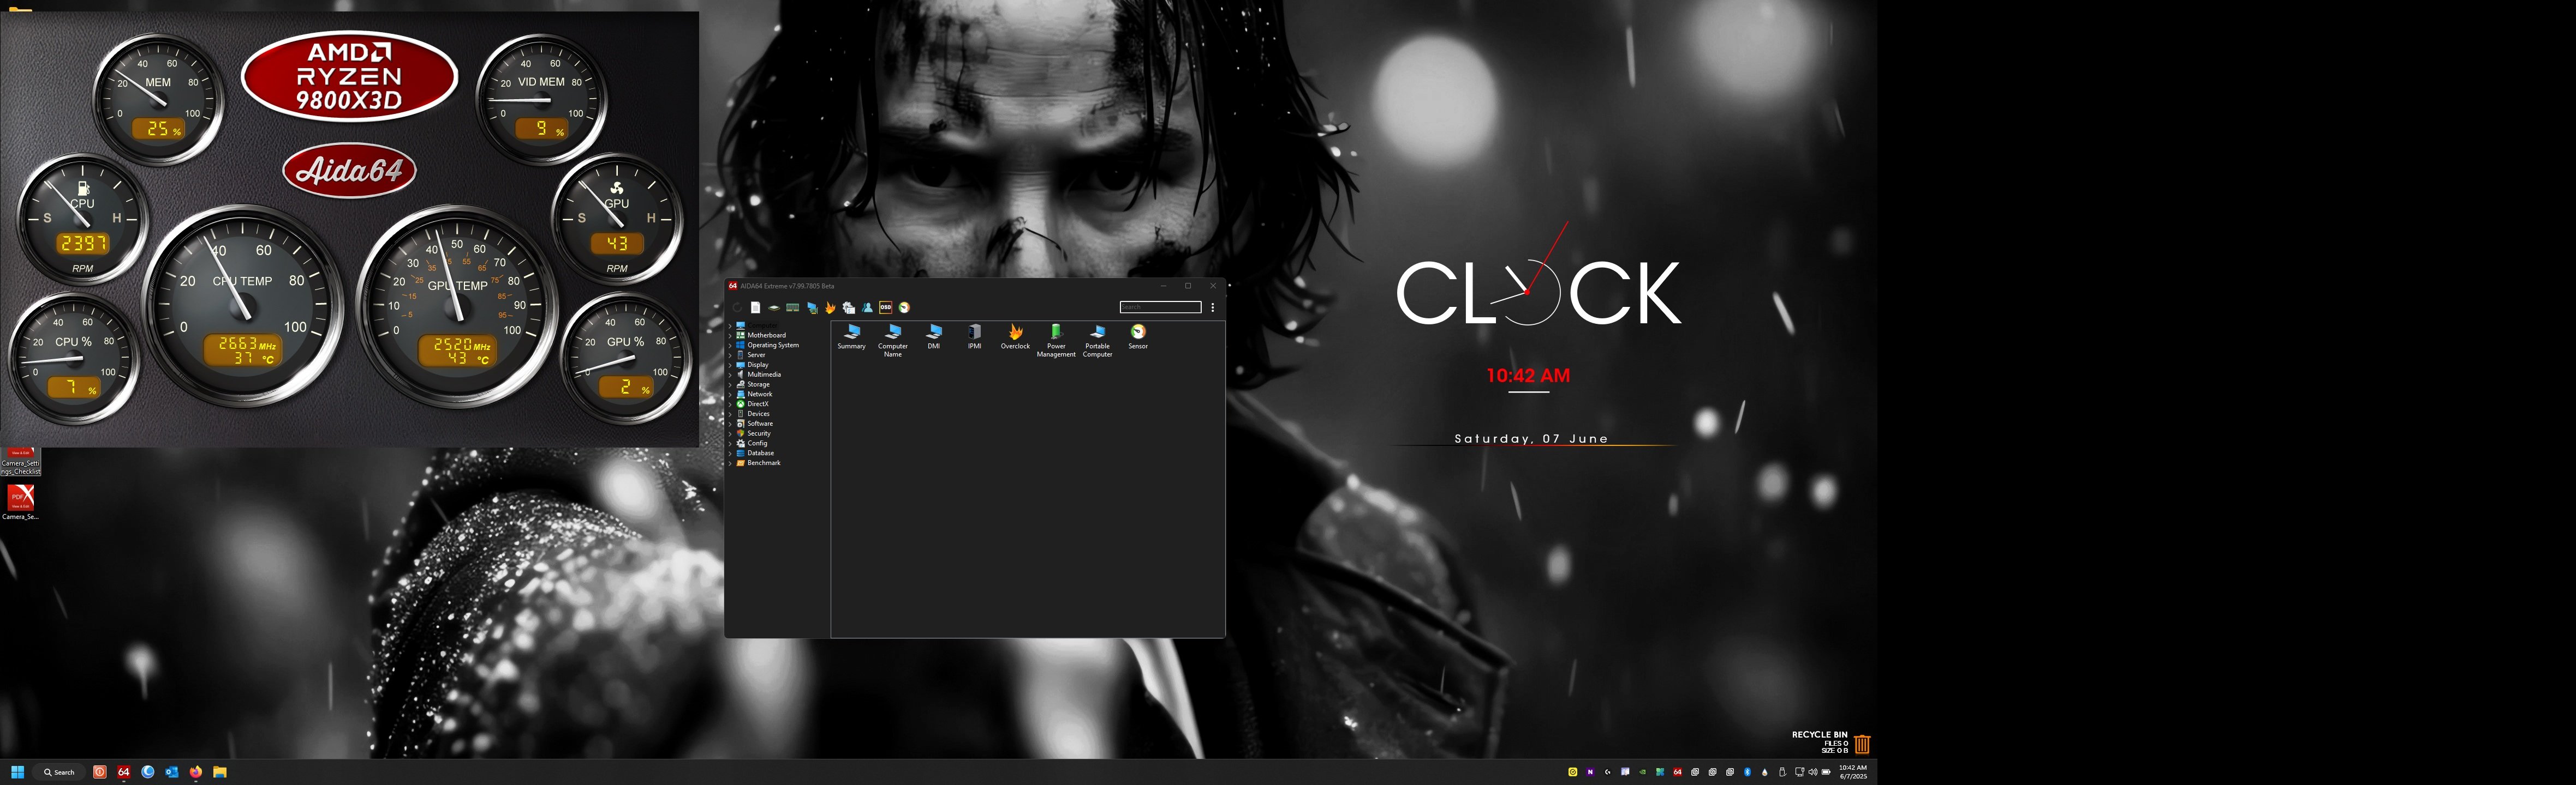Image resolution: width=2576 pixels, height=785 pixels.
Task: Open the Portable Computer page icon
Action: click(x=1097, y=341)
